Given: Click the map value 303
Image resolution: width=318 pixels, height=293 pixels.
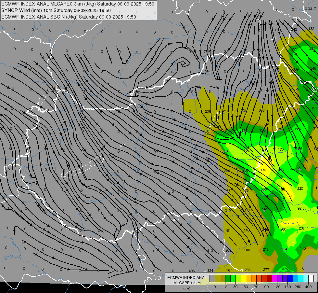Looking at the screenshot, I should tap(261, 110).
